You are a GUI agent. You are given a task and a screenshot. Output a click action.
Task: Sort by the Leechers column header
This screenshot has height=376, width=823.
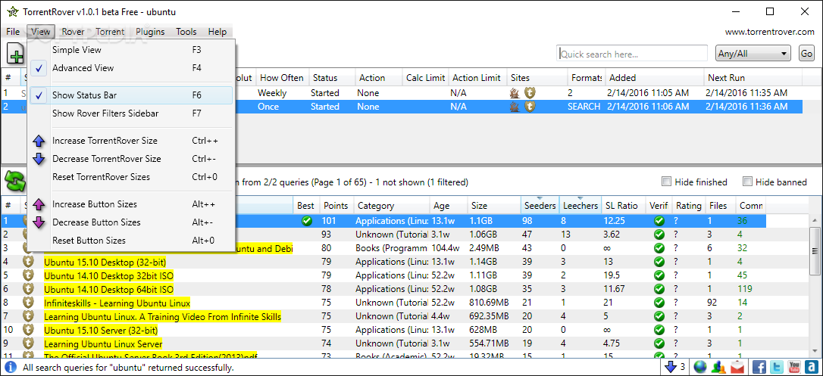click(580, 206)
